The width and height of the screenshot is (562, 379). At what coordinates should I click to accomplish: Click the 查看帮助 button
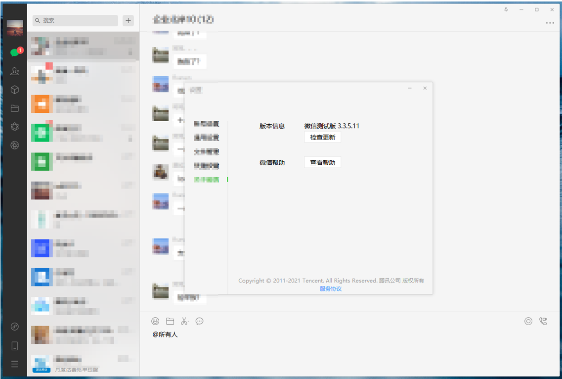click(x=322, y=162)
